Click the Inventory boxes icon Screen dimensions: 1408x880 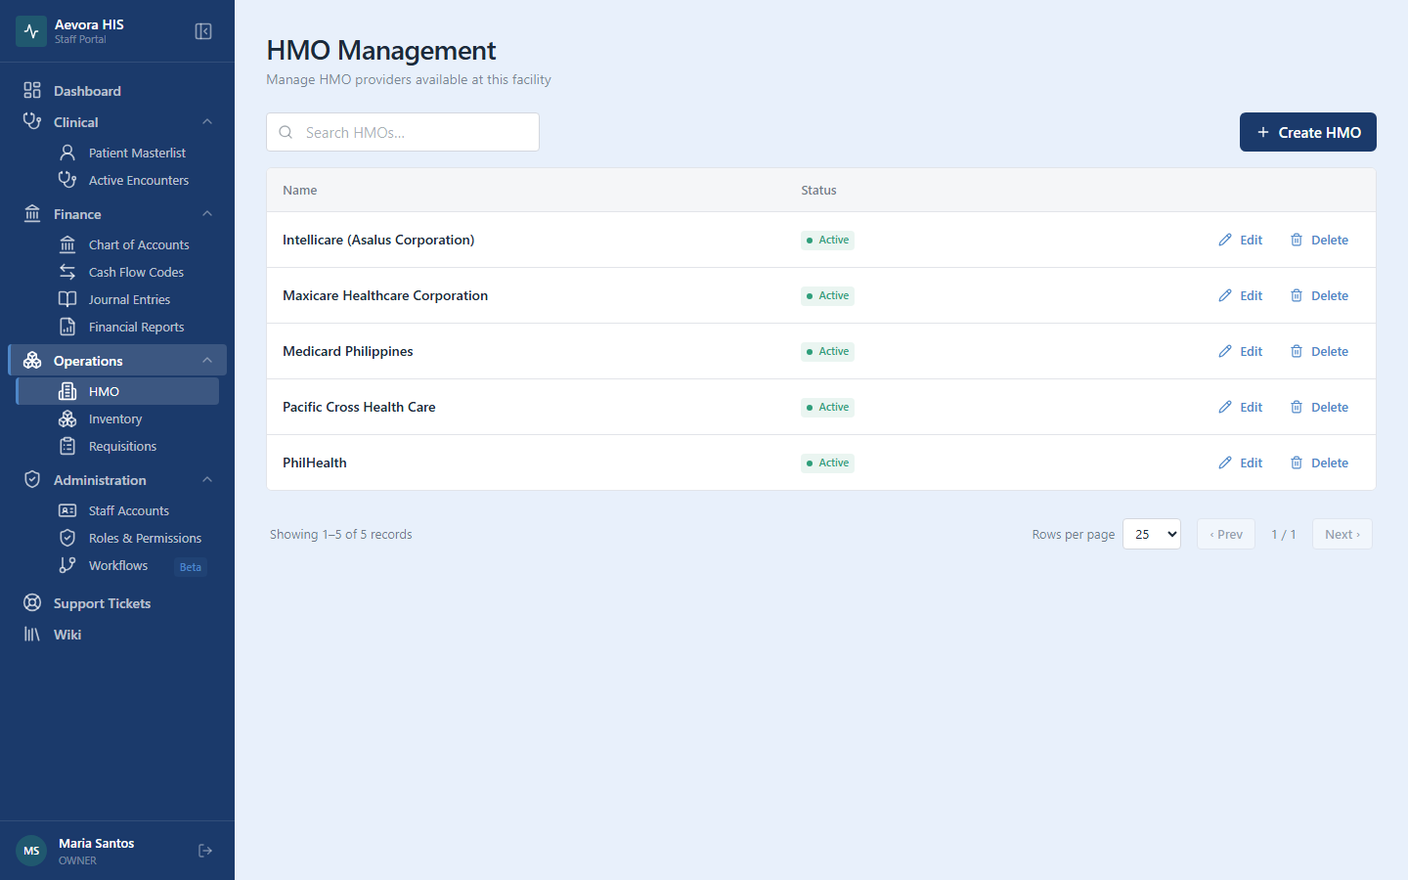tap(67, 418)
